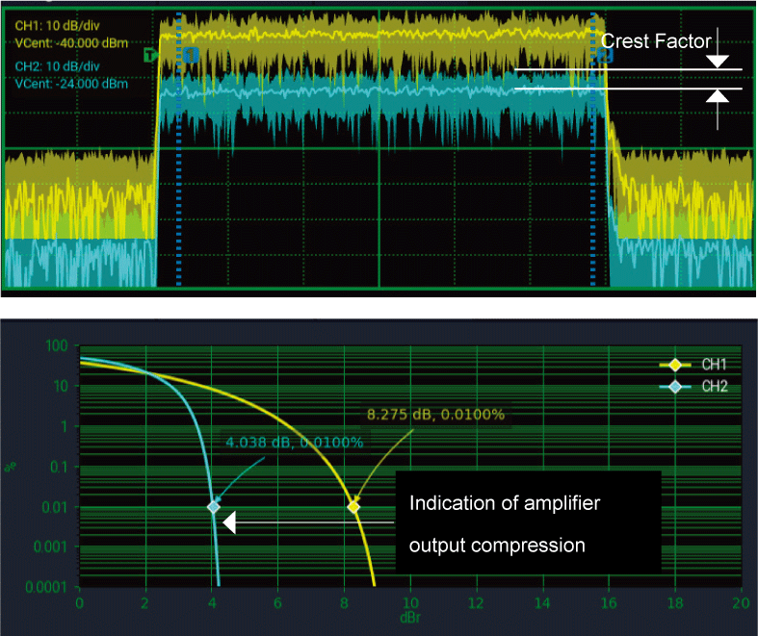Screen dimensions: 758x636
Task: Click the 4.038 dB marker readout
Action: [293, 443]
